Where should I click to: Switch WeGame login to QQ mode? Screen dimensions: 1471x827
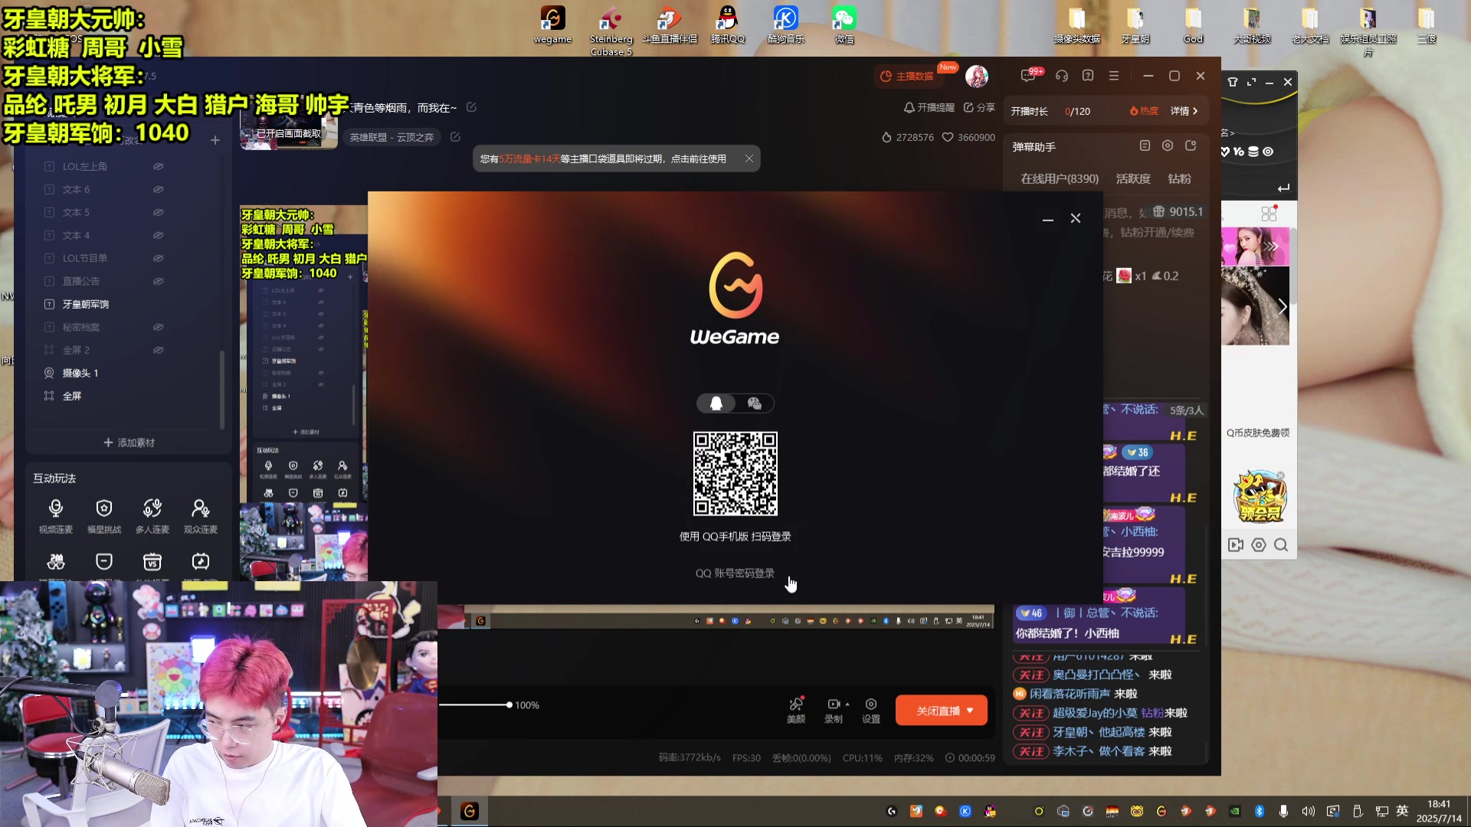point(716,404)
